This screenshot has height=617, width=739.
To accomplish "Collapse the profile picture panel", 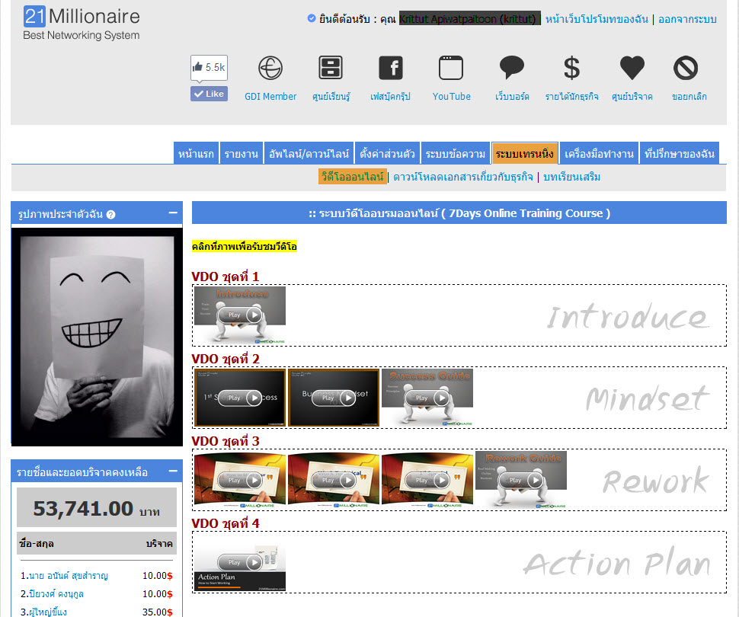I will (173, 213).
